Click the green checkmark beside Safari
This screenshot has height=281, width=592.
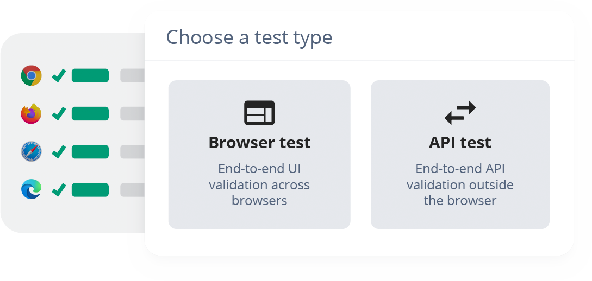(x=59, y=151)
